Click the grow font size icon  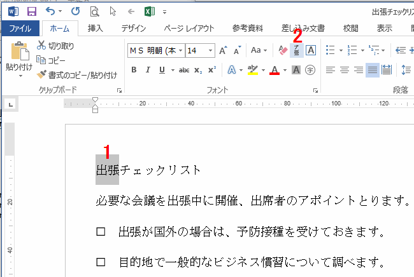click(x=223, y=50)
